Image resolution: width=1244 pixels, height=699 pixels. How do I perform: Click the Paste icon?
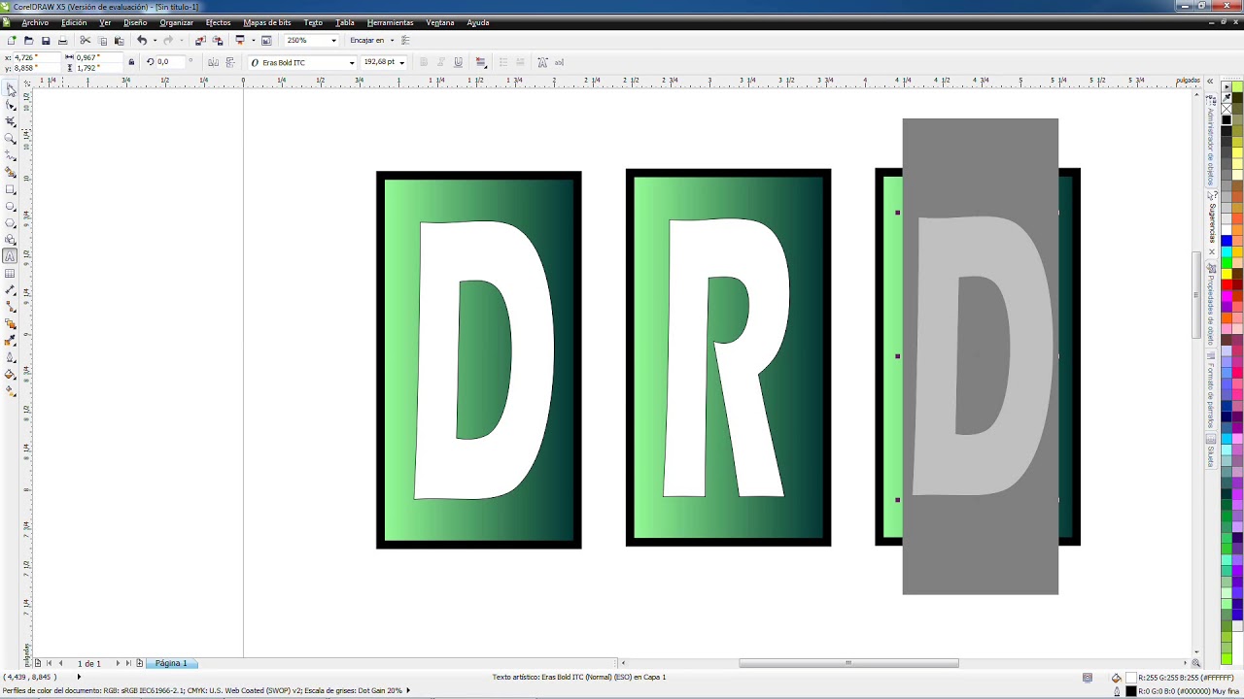click(120, 41)
